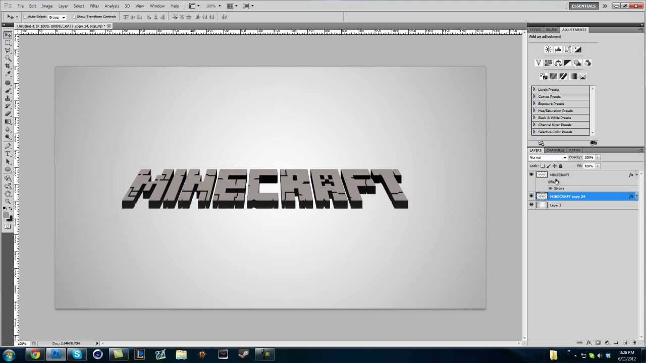Viewport: 646px width, 363px height.
Task: Add a Threshold adjustment
Action: coord(563,77)
